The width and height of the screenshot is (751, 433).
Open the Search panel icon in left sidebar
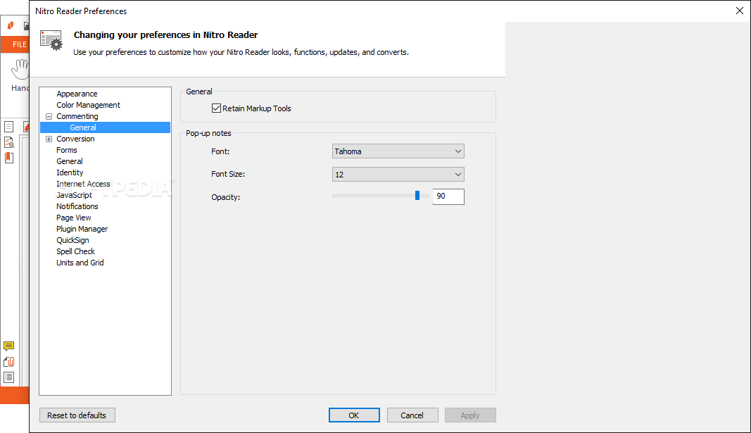[x=8, y=142]
